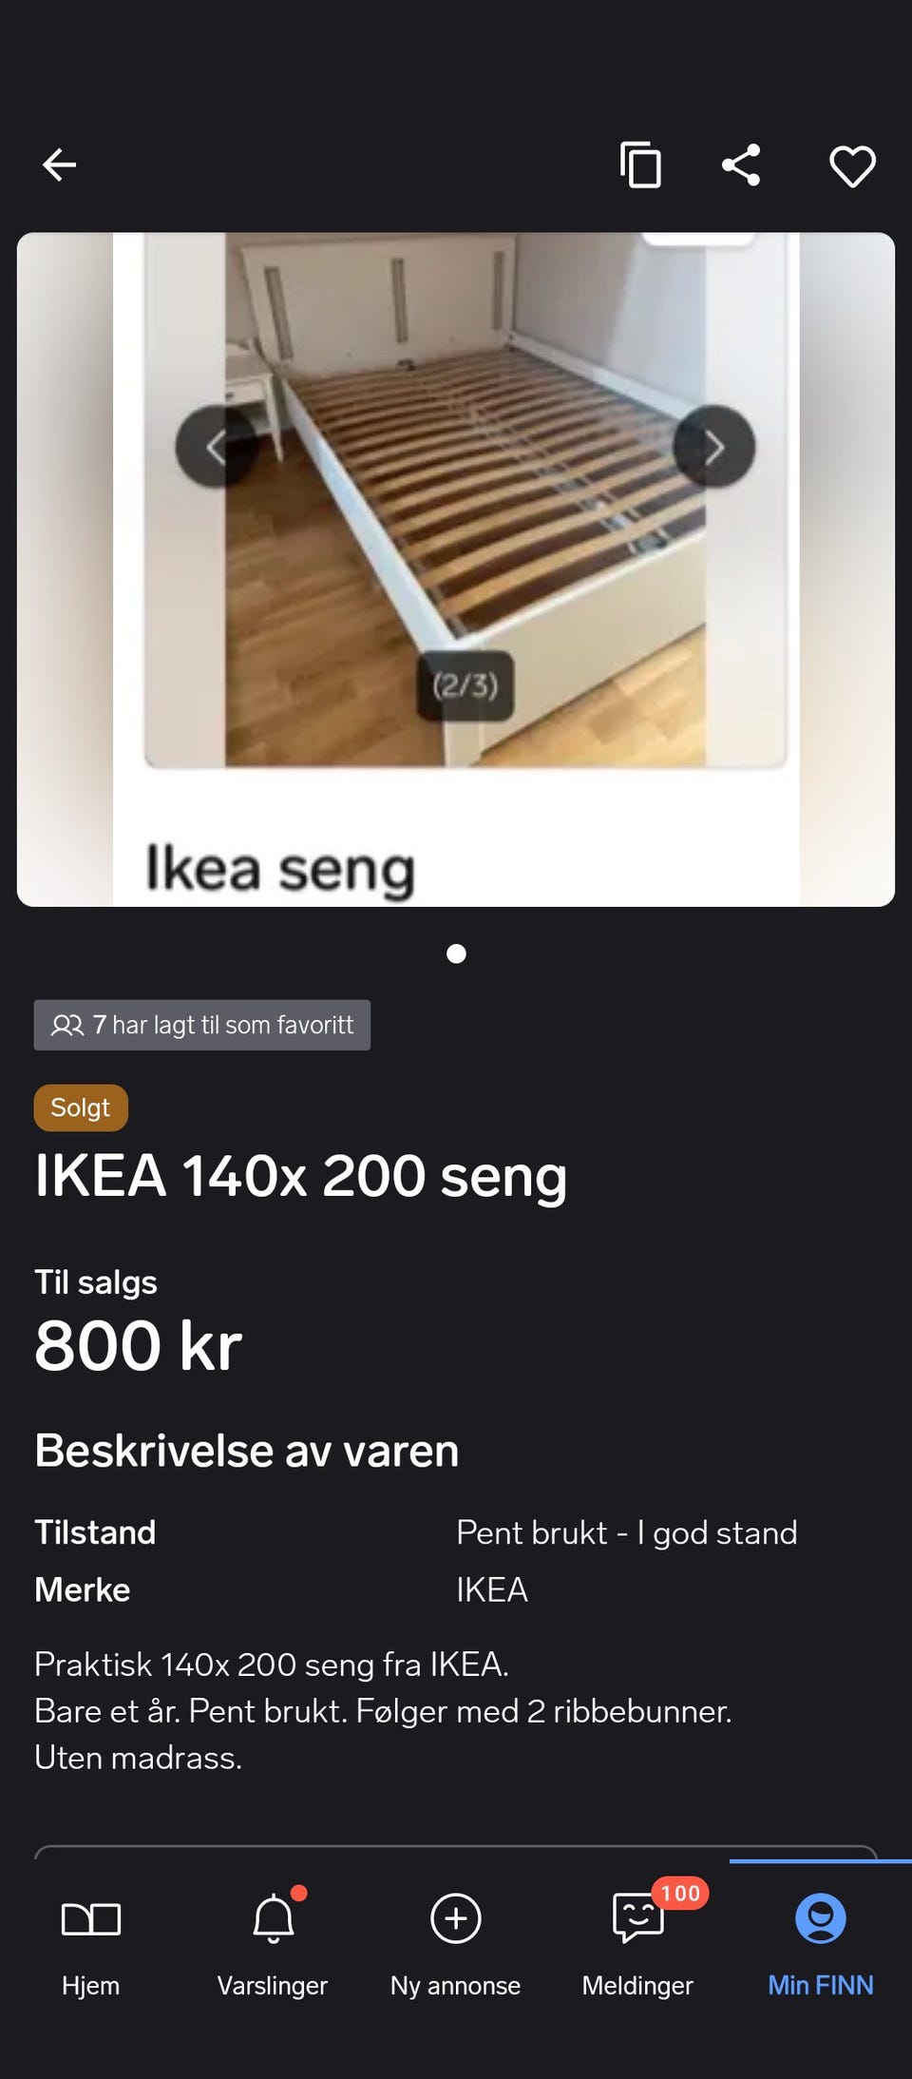Tap the 7 har lagt til som favoritt badge
The image size is (912, 2079).
(201, 1025)
